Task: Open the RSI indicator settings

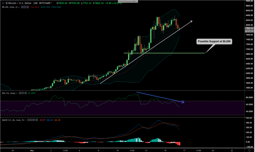Action: [23, 93]
